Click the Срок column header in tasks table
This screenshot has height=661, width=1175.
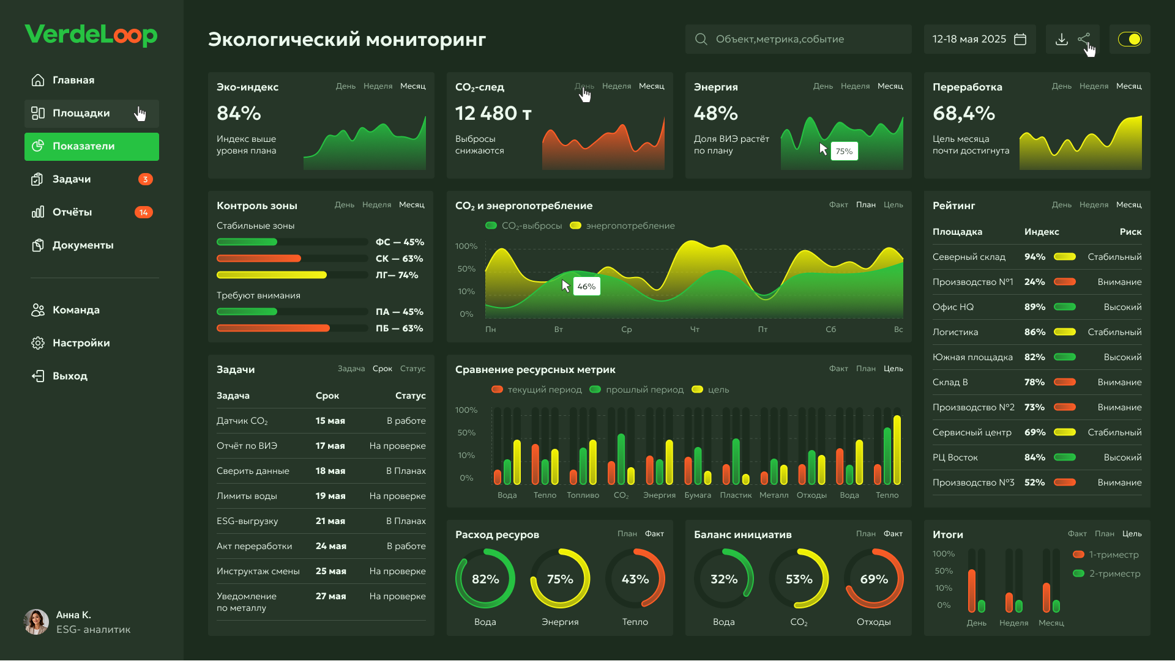click(327, 396)
